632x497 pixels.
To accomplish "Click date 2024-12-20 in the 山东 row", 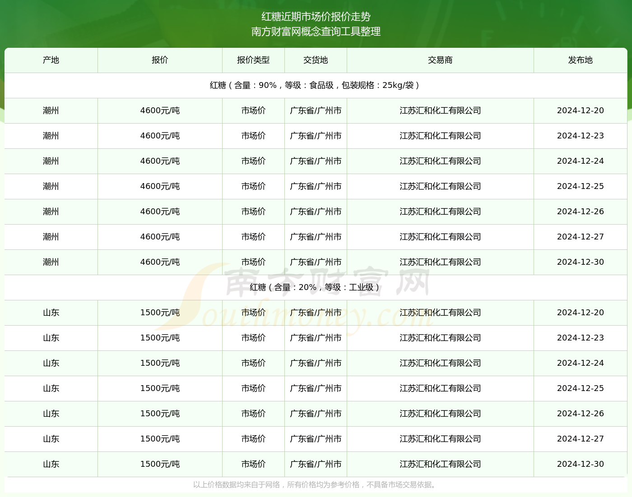I will [x=581, y=313].
